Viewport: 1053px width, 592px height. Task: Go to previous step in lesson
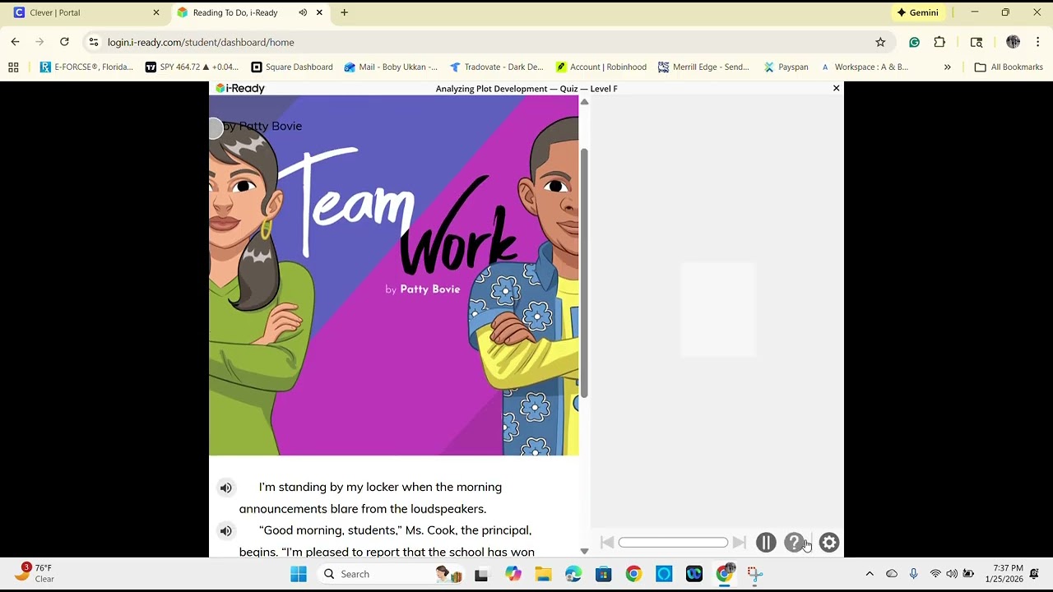[x=607, y=543]
